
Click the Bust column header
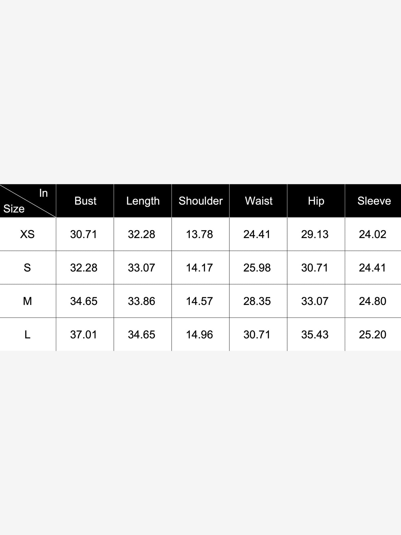(85, 201)
